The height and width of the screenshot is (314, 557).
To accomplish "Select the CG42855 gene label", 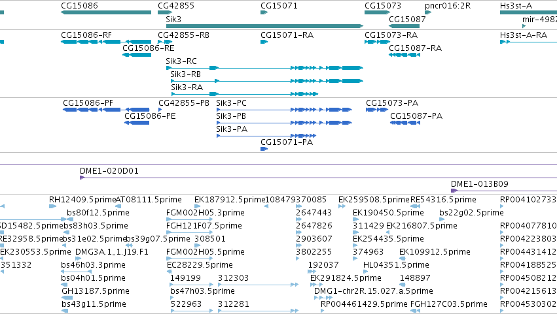I will 176,6.
